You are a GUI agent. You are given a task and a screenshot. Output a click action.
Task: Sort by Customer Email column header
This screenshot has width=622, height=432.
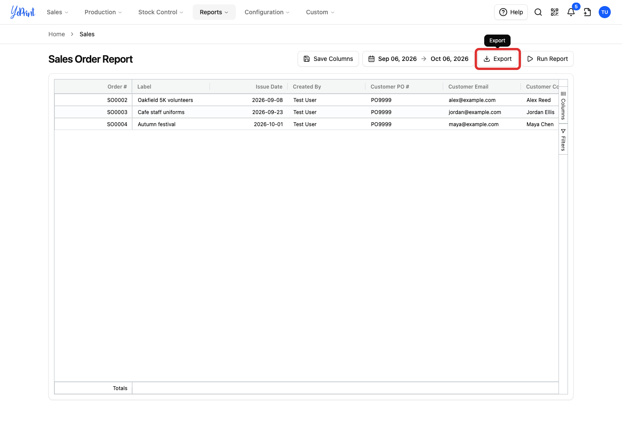coord(482,87)
